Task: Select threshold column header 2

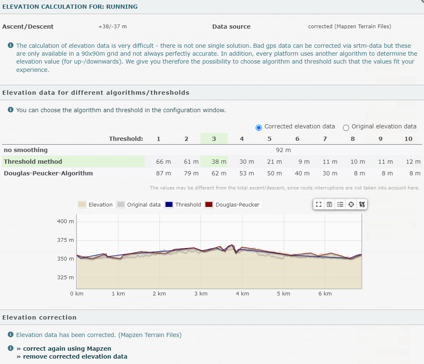Action: pyautogui.click(x=186, y=139)
